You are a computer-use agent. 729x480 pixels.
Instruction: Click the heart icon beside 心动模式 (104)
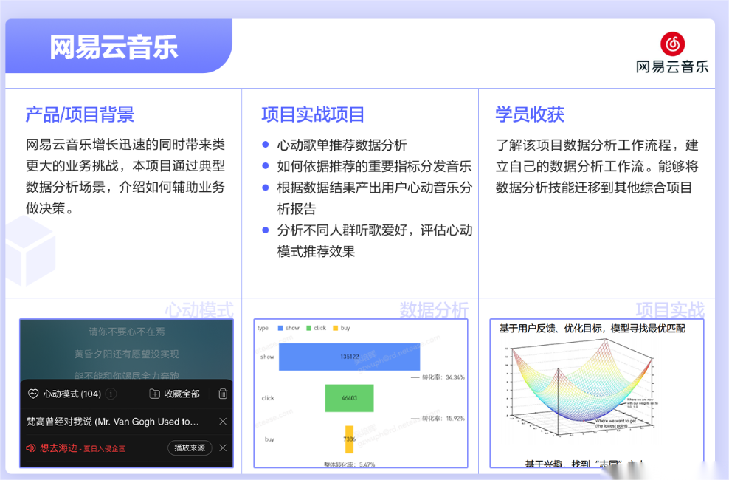point(33,394)
